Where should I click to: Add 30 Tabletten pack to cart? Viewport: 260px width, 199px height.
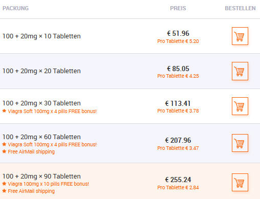pos(240,106)
